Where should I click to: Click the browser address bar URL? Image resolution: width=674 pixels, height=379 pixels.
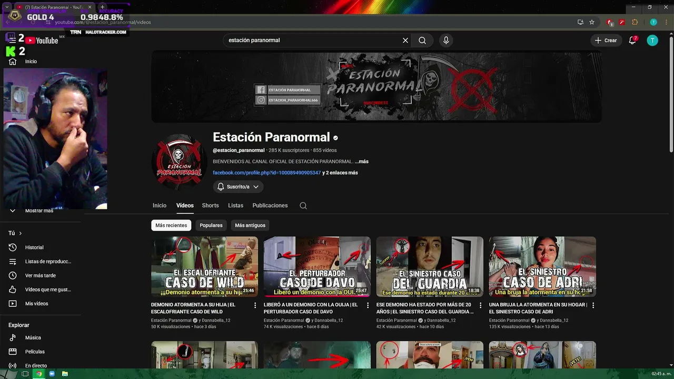pyautogui.click(x=103, y=22)
